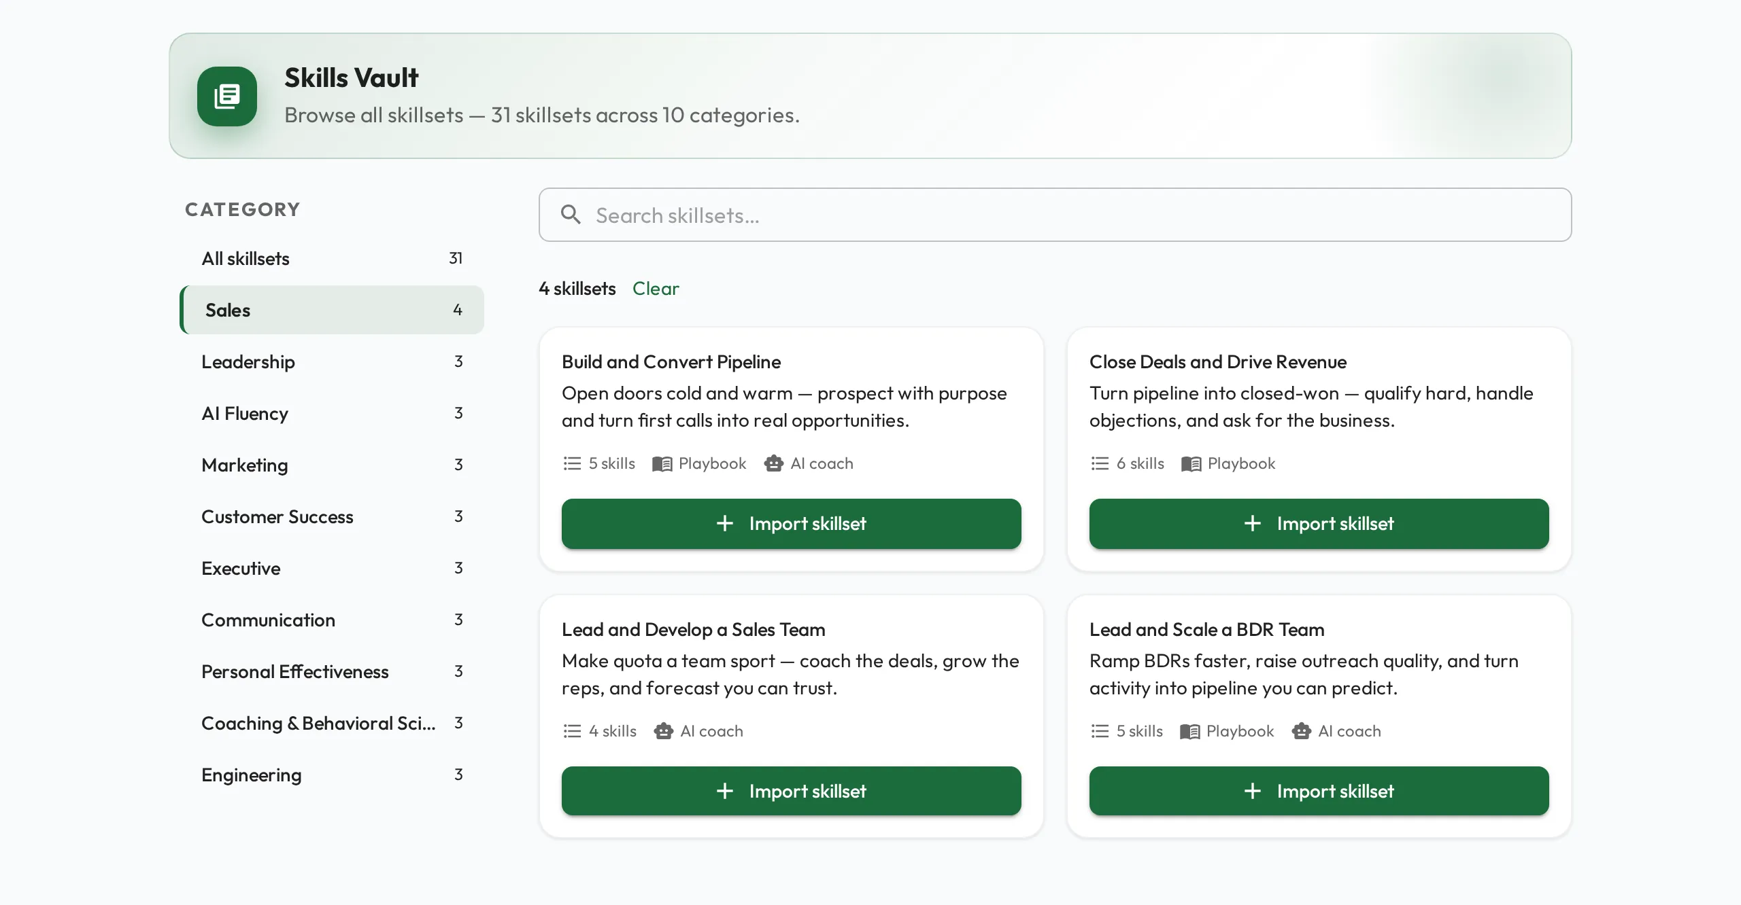Click AI coach robot icon on Build and Convert Pipeline

pos(773,463)
